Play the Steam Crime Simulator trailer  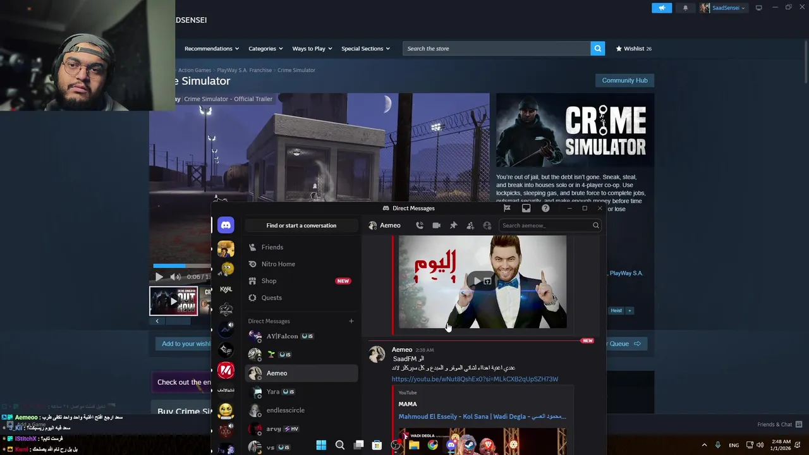click(159, 277)
